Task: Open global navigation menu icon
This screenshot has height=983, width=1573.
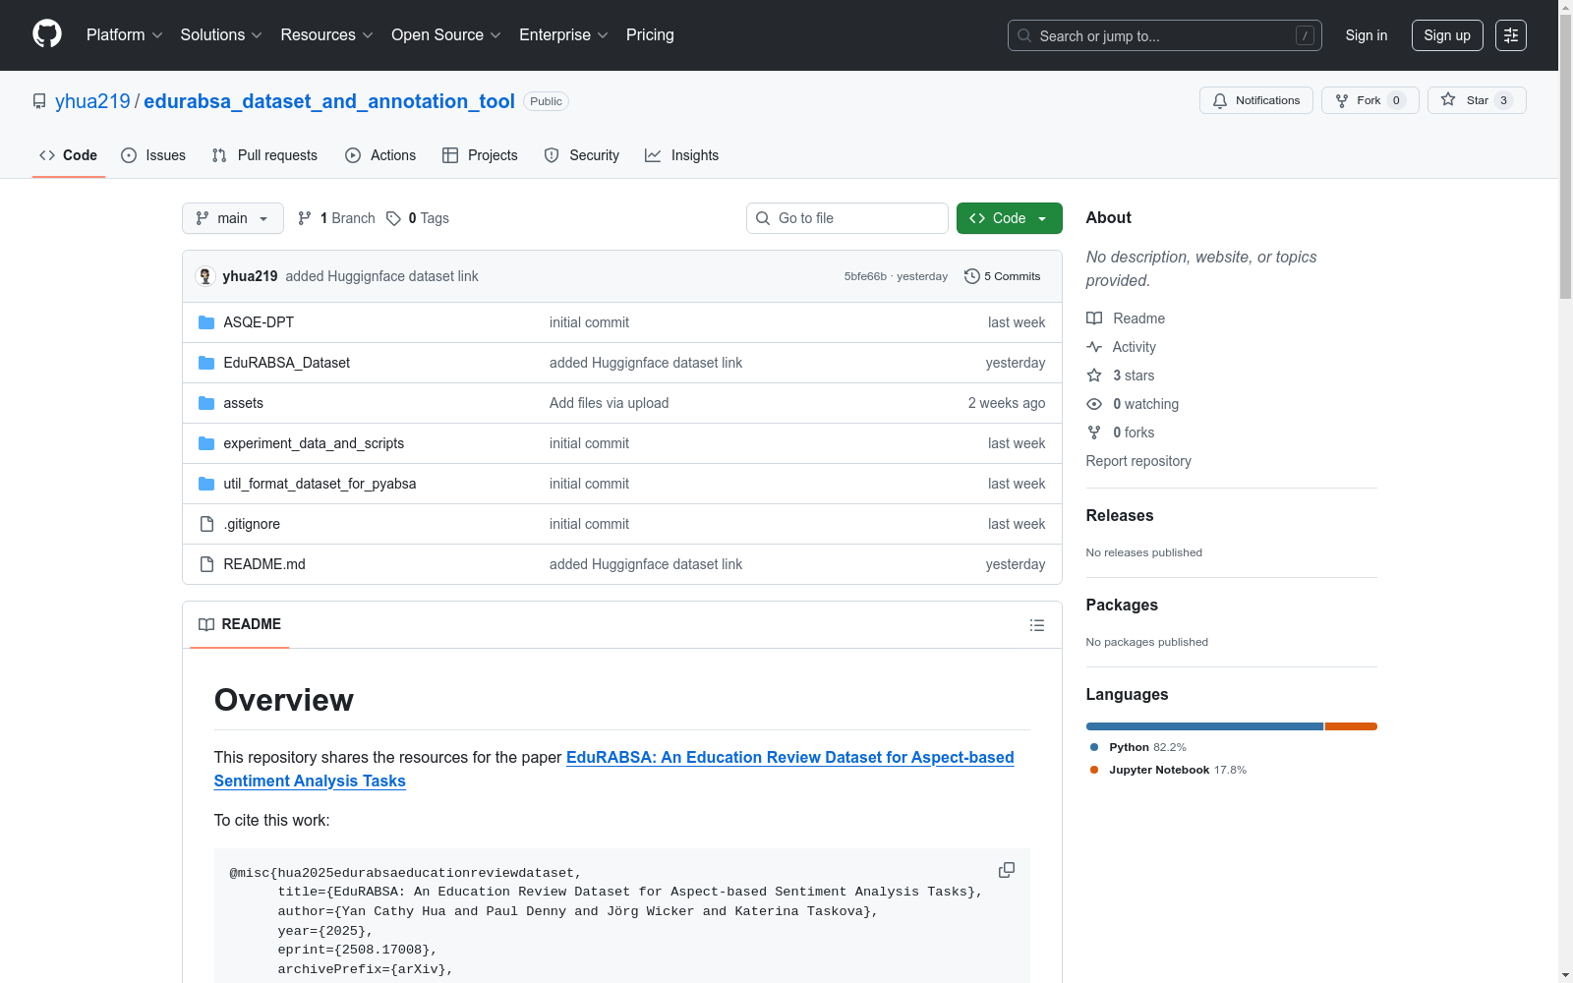Action: 1511,35
